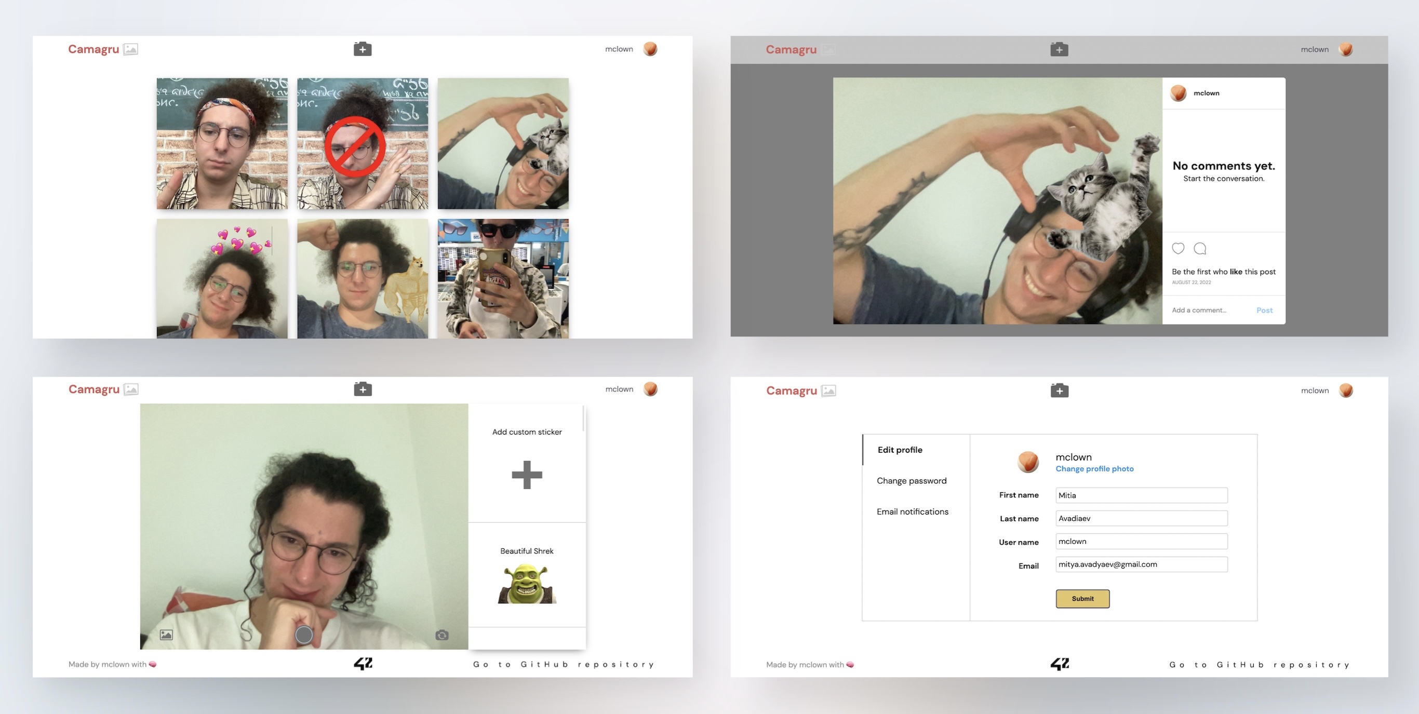This screenshot has height=714, width=1419.
Task: Open thumbnail with red prohibition sign
Action: pos(362,143)
